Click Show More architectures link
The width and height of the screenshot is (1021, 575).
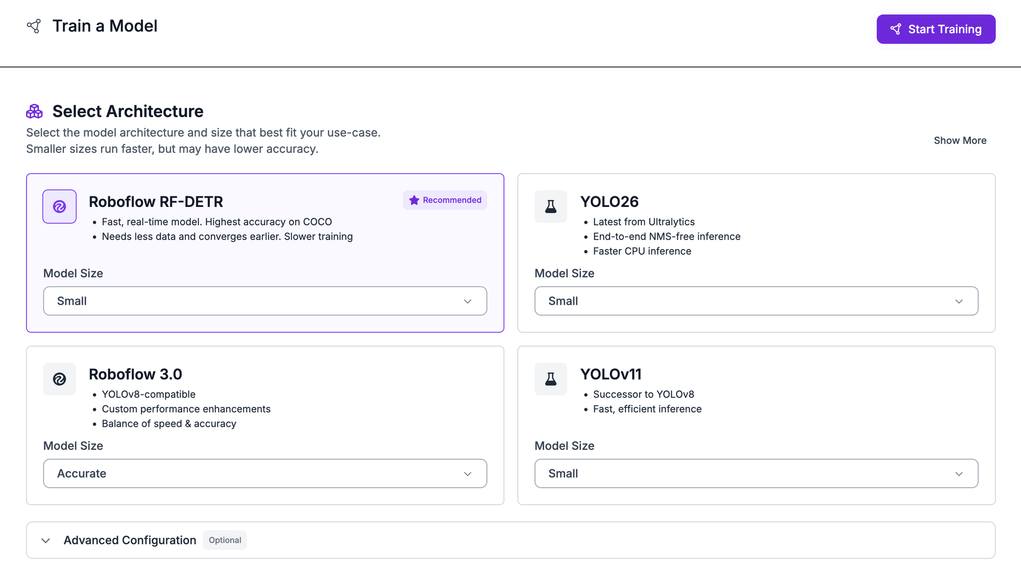960,140
